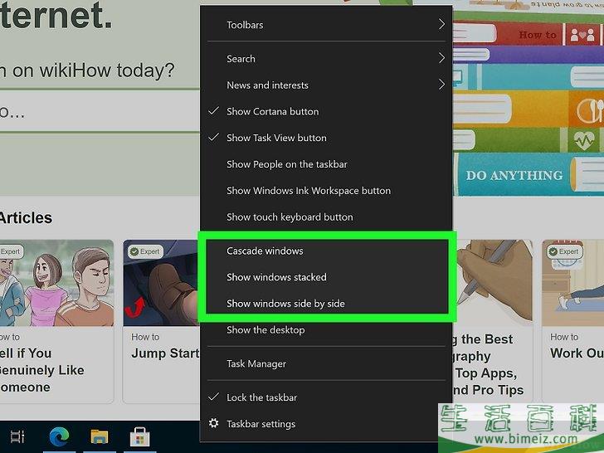Choose Show windows side by side

(327, 304)
